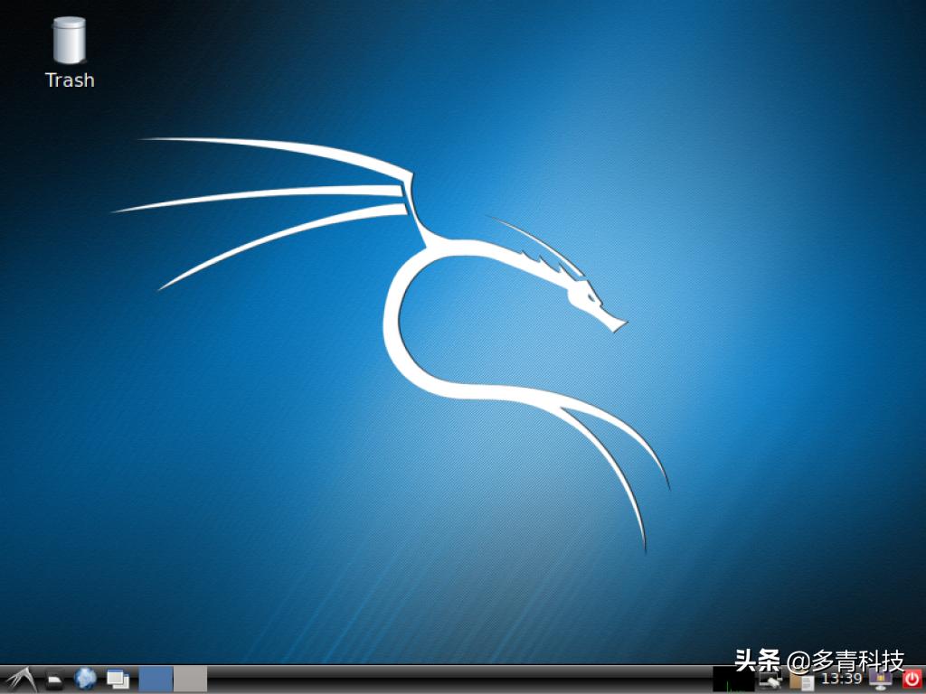The height and width of the screenshot is (694, 926).
Task: Switch to the gray second workspace
Action: click(188, 679)
